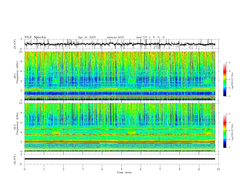This screenshot has height=190, width=246.
Task: Click the "ch.1(V)" waveform axis label
Action: [x=15, y=44]
